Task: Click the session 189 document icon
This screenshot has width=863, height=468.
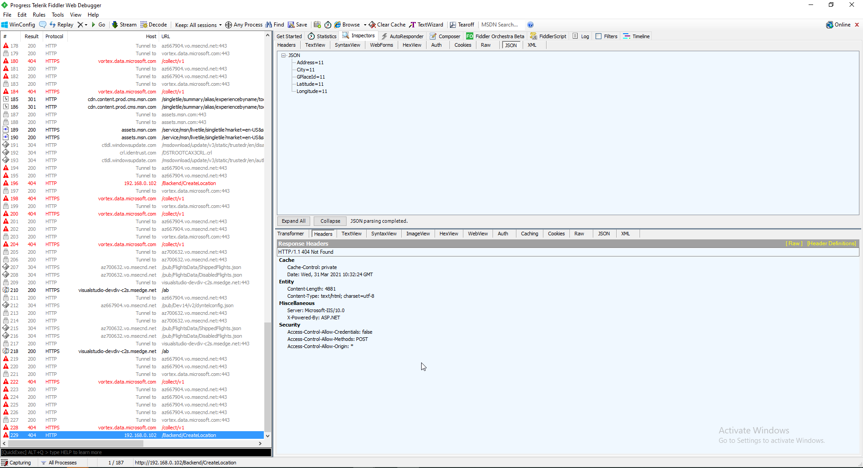Action: click(x=6, y=130)
